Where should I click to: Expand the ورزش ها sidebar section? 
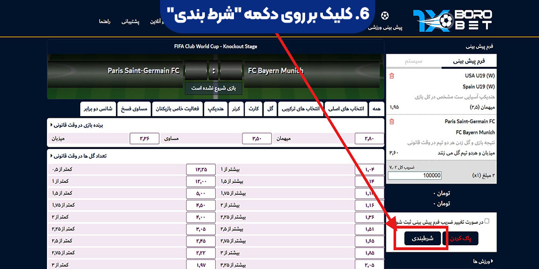(483, 261)
